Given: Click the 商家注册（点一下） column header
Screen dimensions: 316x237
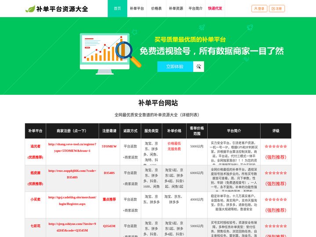Looking at the screenshot, I should pyautogui.click(x=72, y=131).
